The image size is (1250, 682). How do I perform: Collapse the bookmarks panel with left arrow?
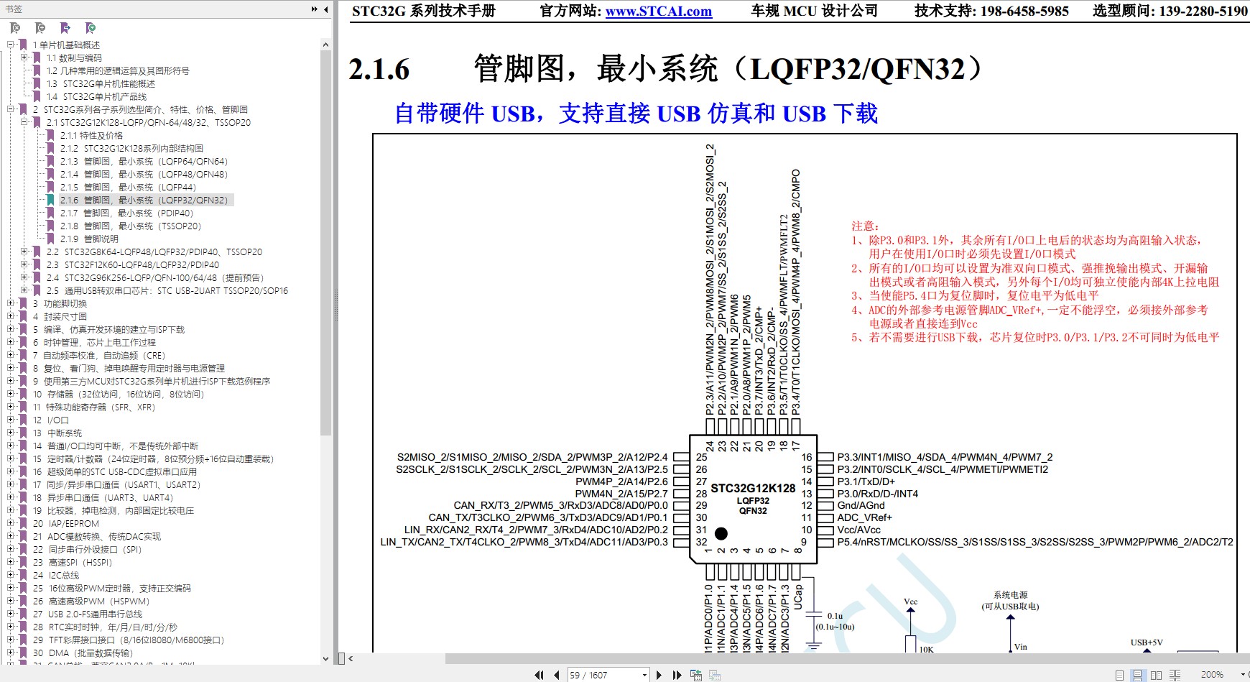pyautogui.click(x=326, y=9)
